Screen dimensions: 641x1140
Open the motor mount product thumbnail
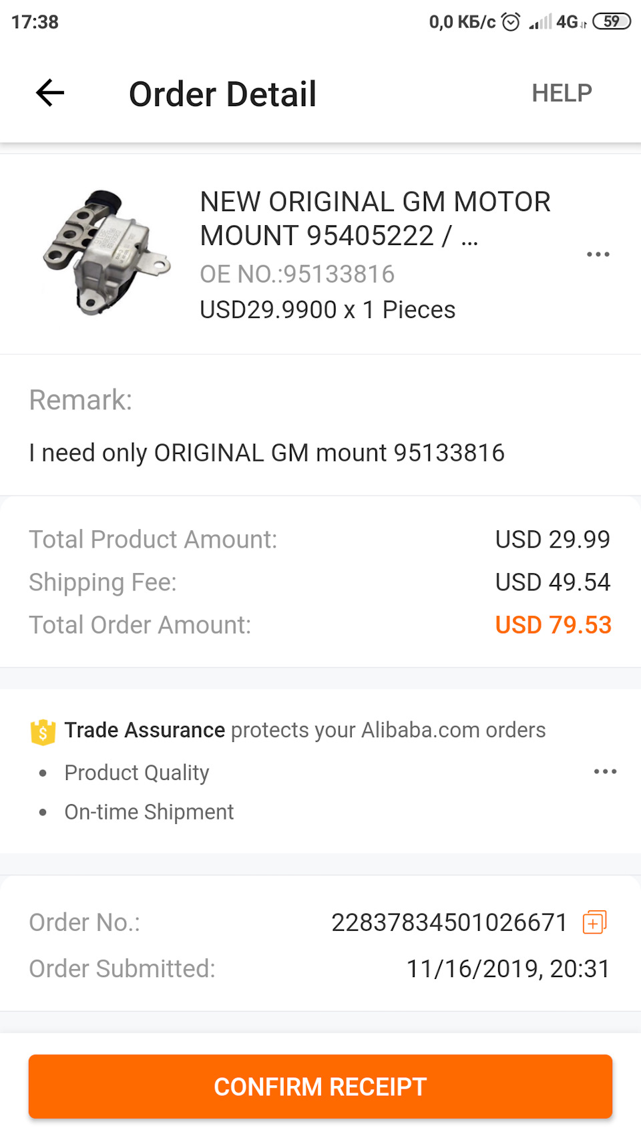[107, 252]
